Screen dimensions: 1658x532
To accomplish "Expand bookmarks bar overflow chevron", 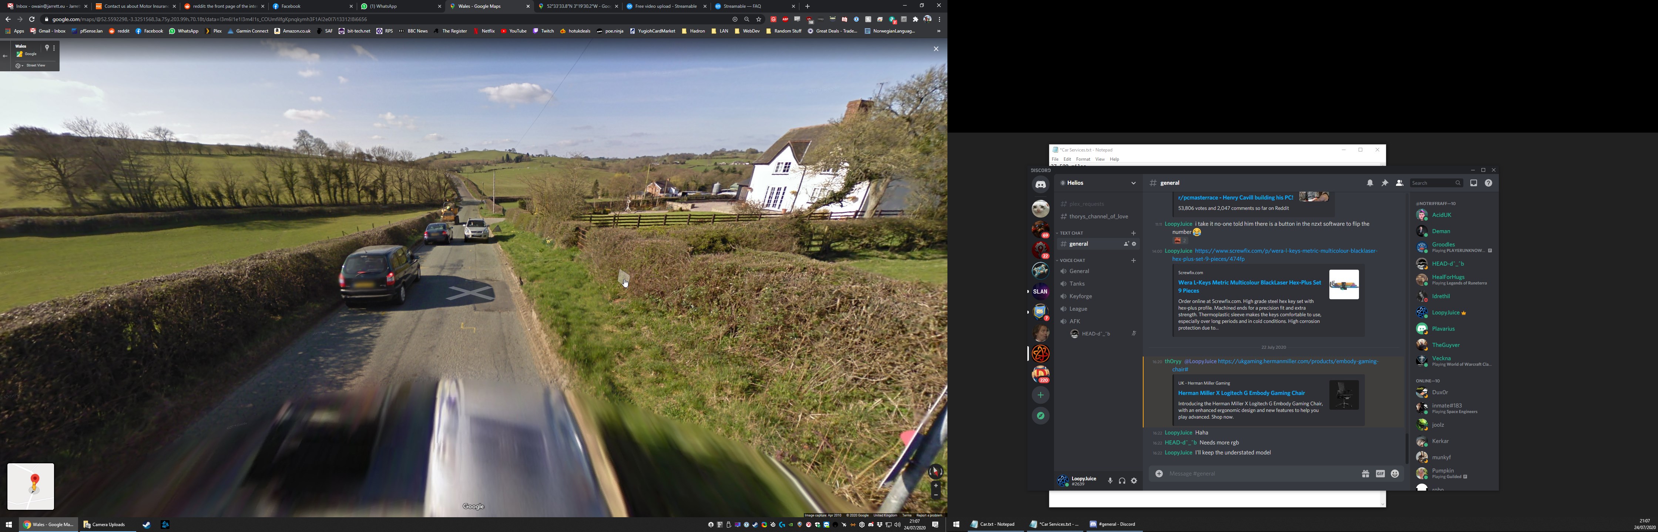I will tap(939, 31).
